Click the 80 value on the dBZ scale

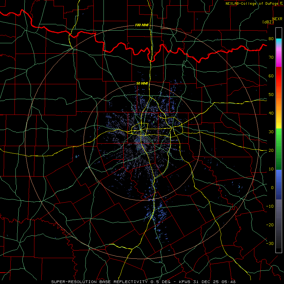pos(271,39)
